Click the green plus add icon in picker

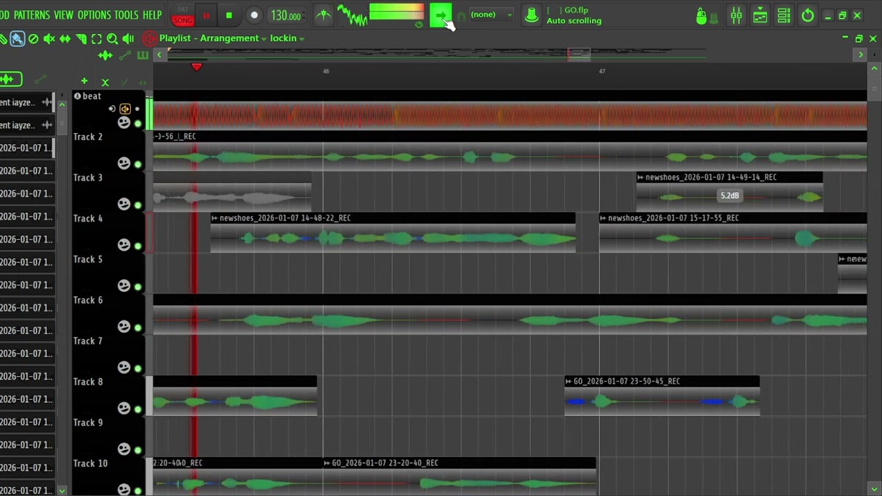coord(84,81)
